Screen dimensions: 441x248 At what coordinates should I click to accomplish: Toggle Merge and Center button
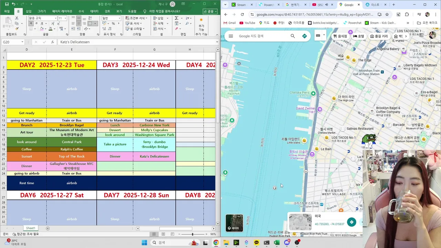tap(90, 23)
